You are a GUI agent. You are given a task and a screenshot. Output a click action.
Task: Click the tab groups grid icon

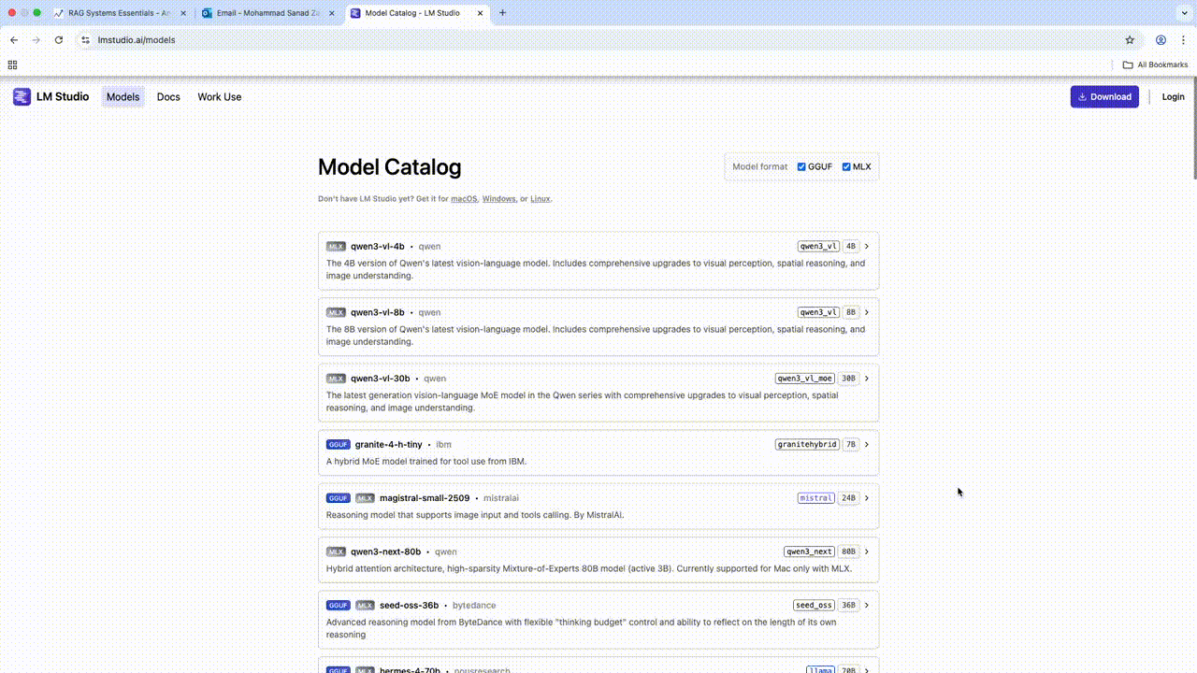coord(11,64)
